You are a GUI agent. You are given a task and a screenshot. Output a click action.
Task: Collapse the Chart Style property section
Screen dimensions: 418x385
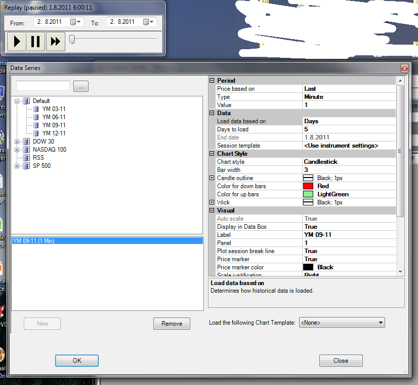point(212,154)
